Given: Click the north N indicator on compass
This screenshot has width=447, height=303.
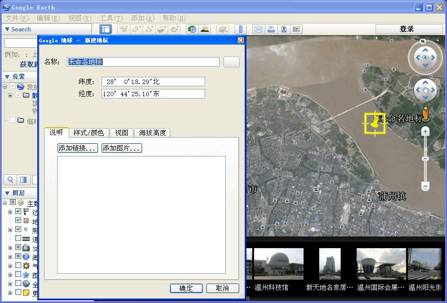Looking at the screenshot, I should (x=423, y=41).
